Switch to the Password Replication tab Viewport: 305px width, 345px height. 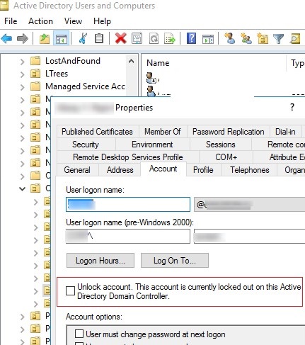(228, 132)
